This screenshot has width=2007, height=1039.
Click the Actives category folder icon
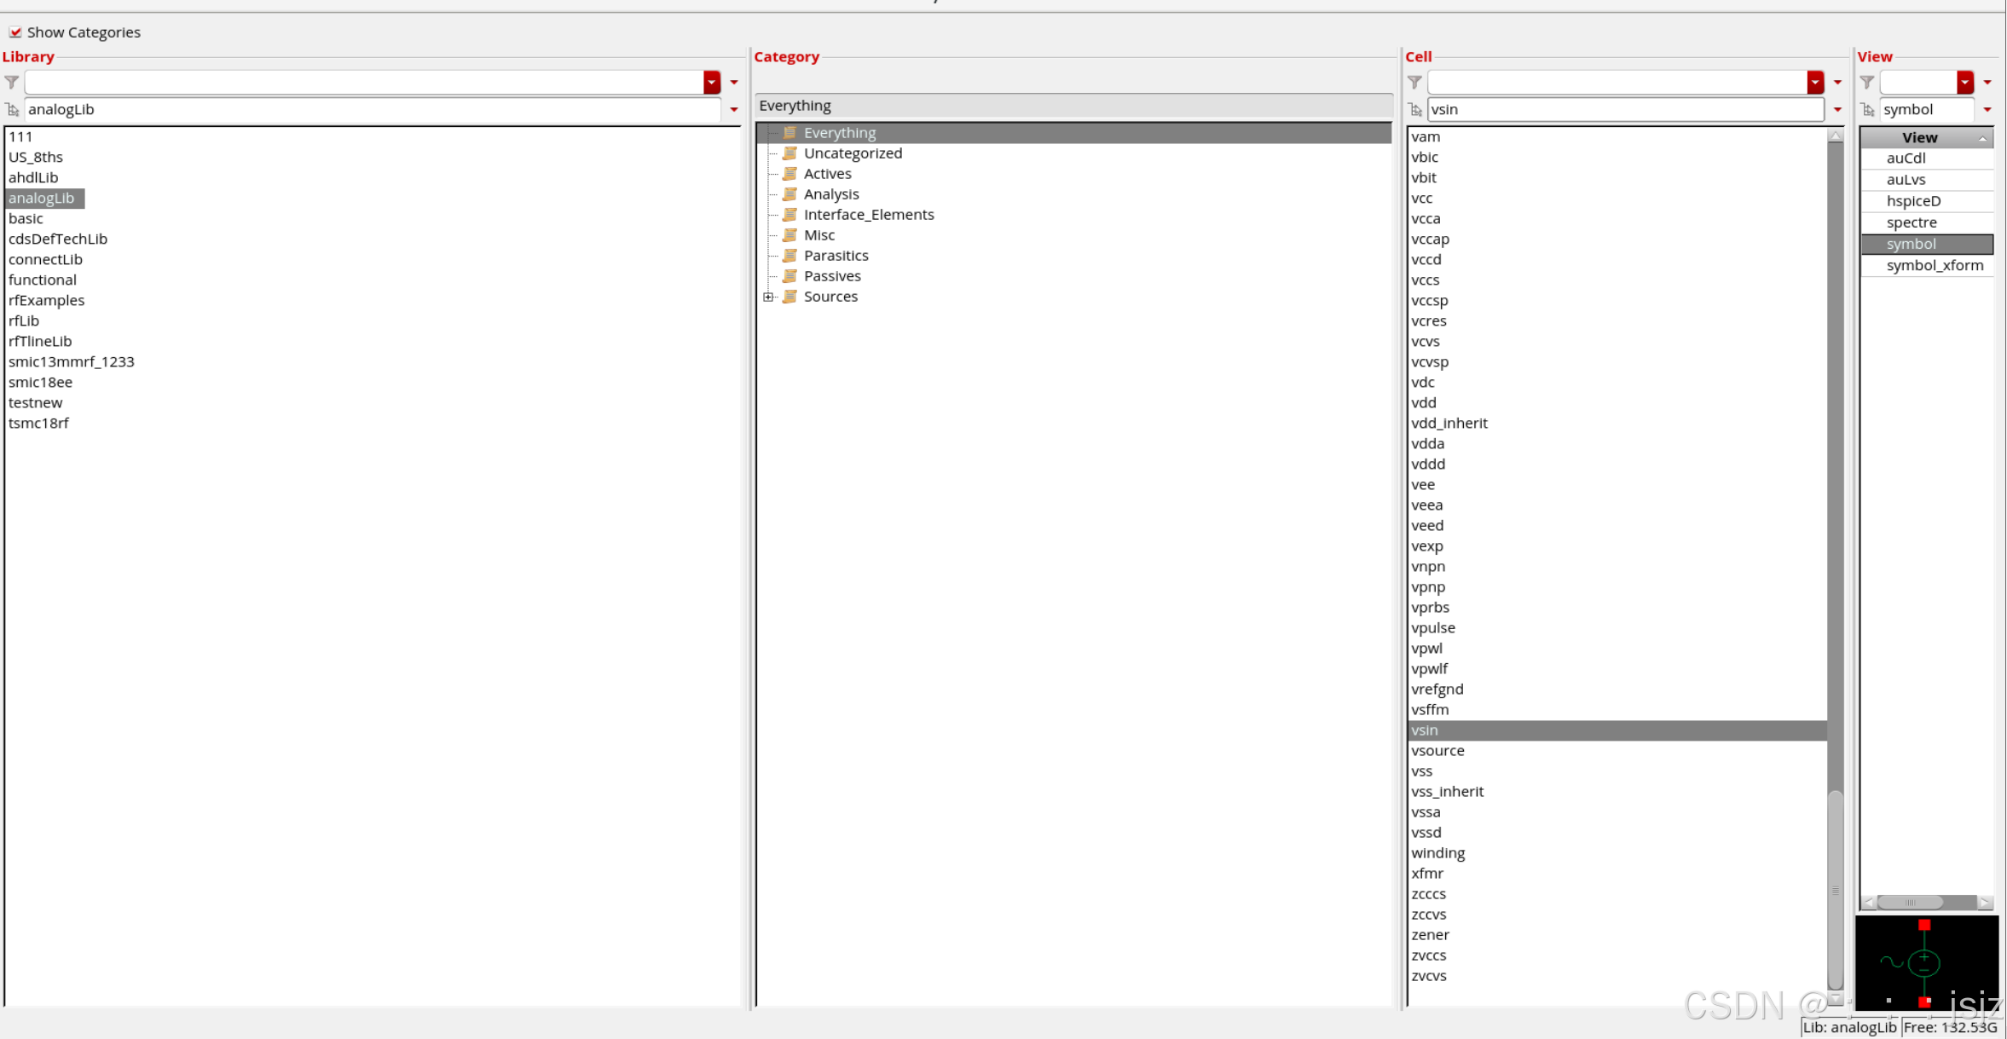pos(790,174)
